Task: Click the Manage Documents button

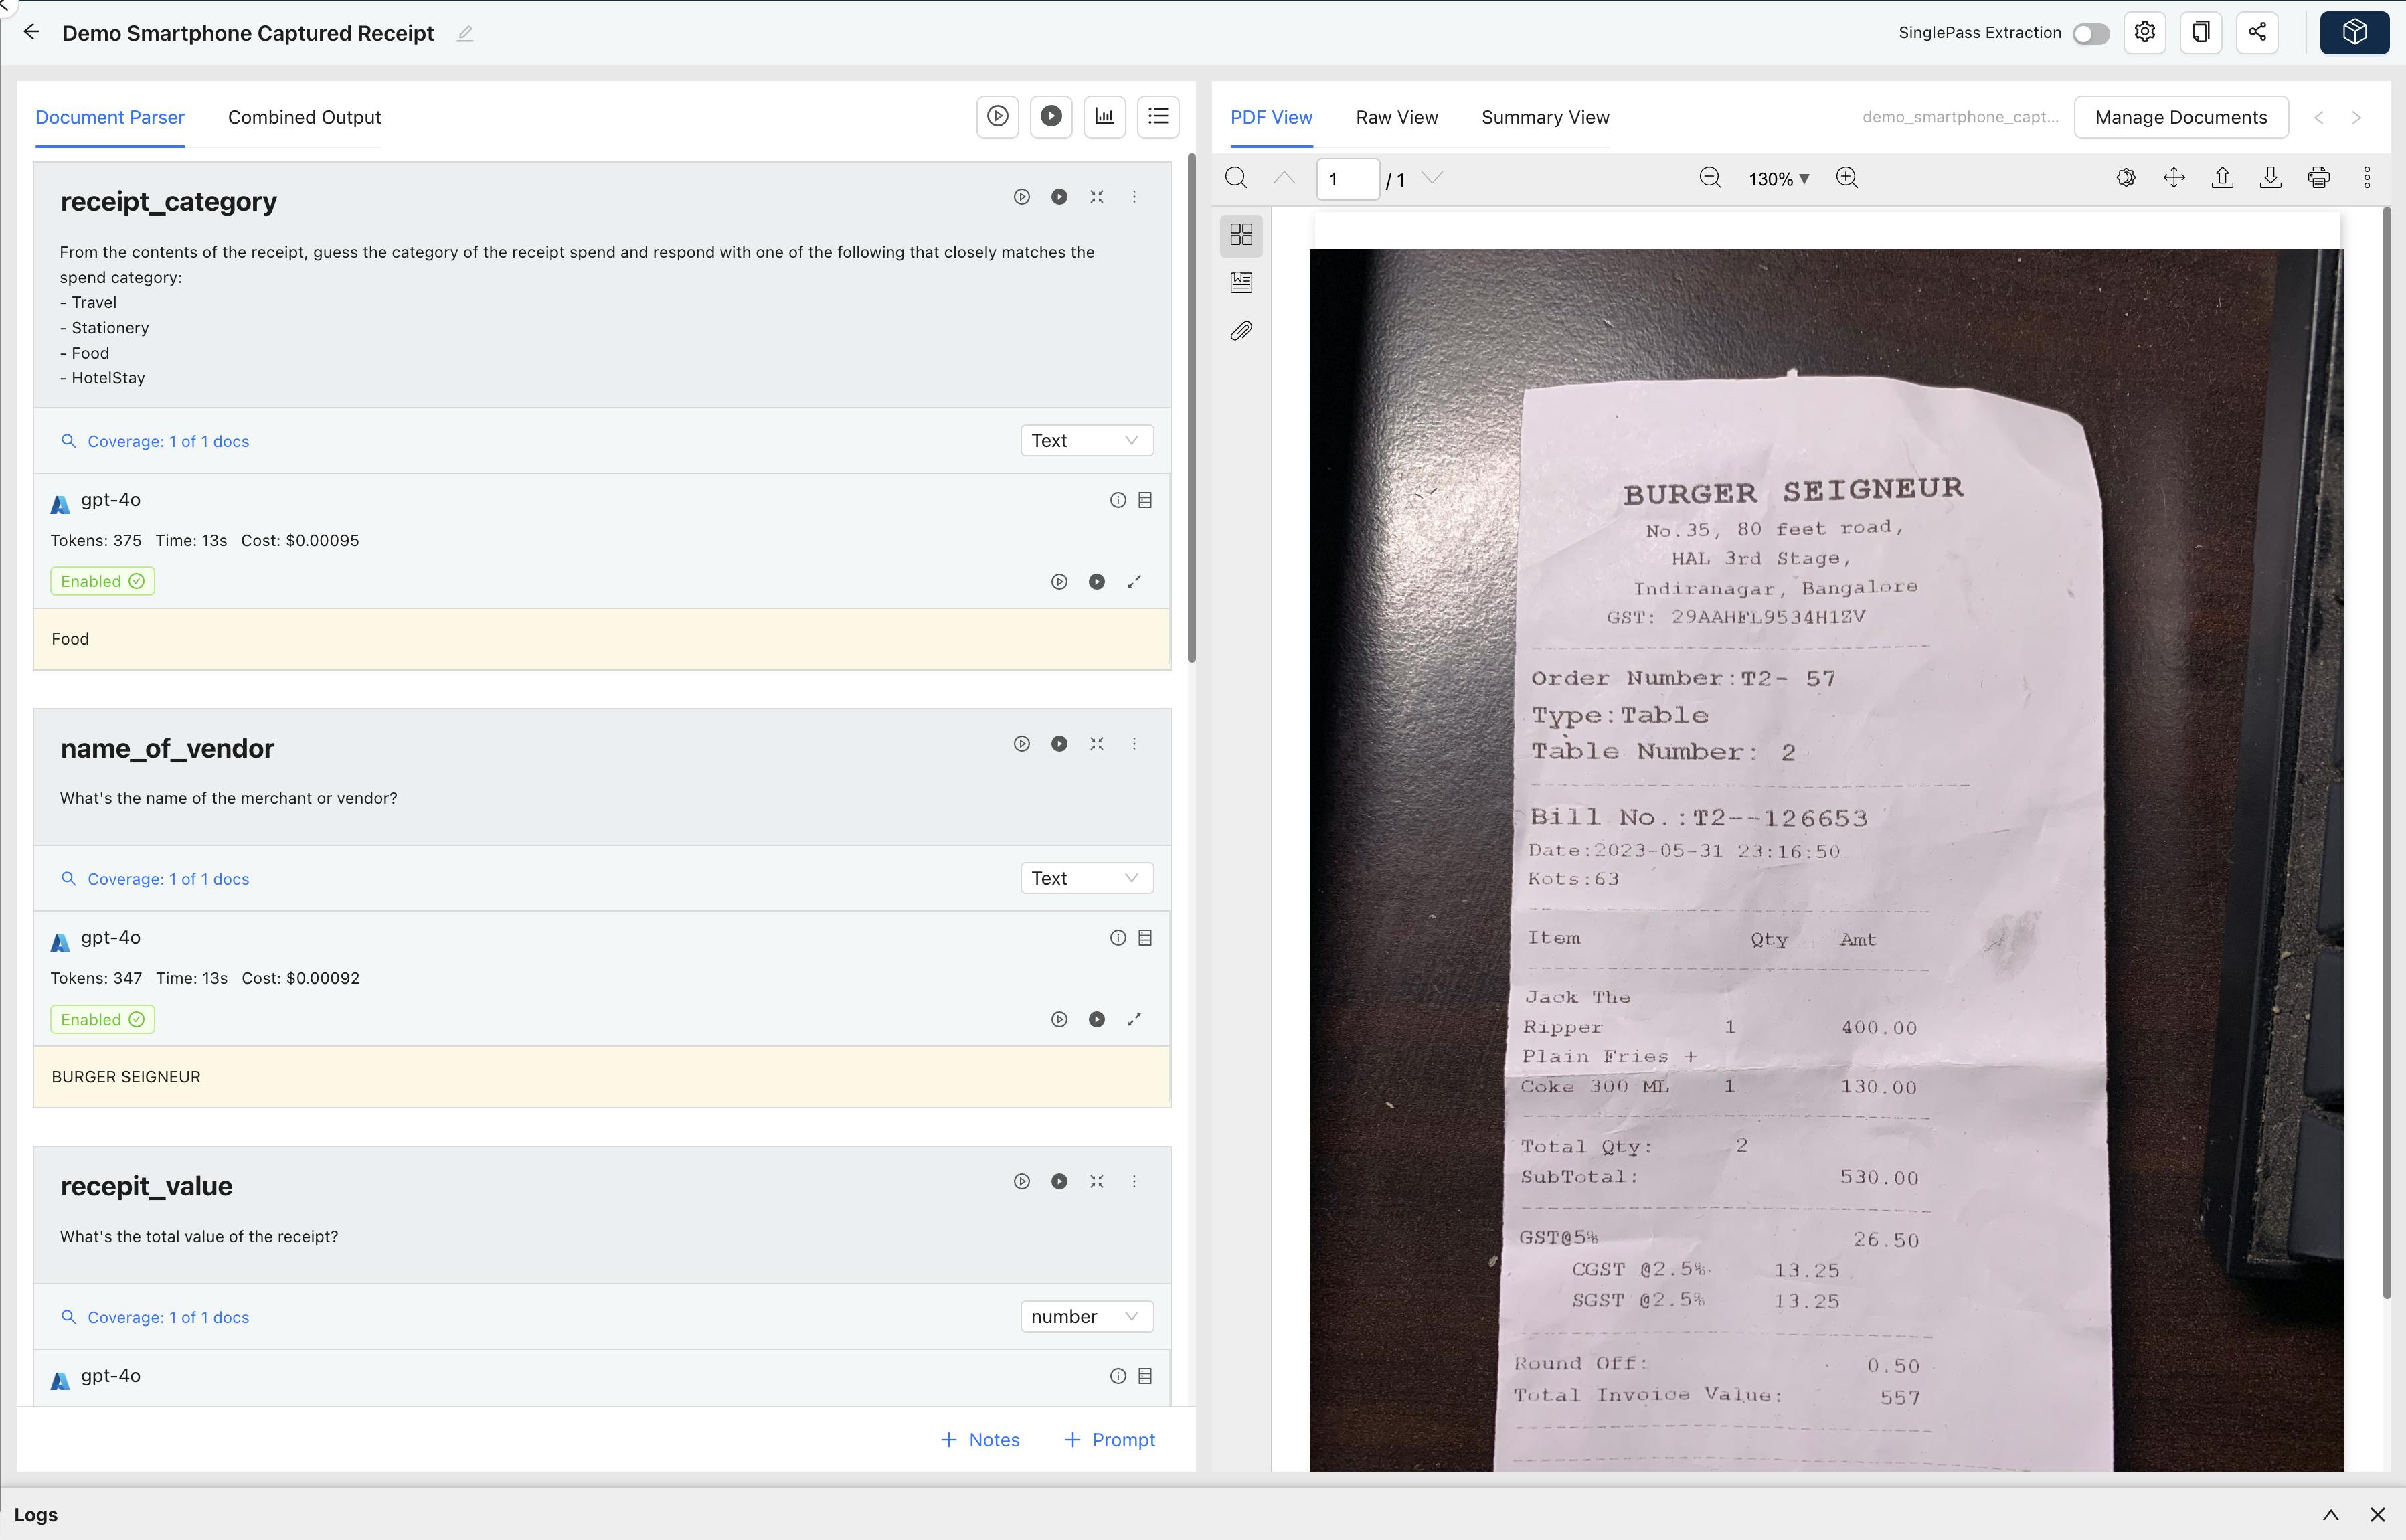Action: tap(2180, 117)
